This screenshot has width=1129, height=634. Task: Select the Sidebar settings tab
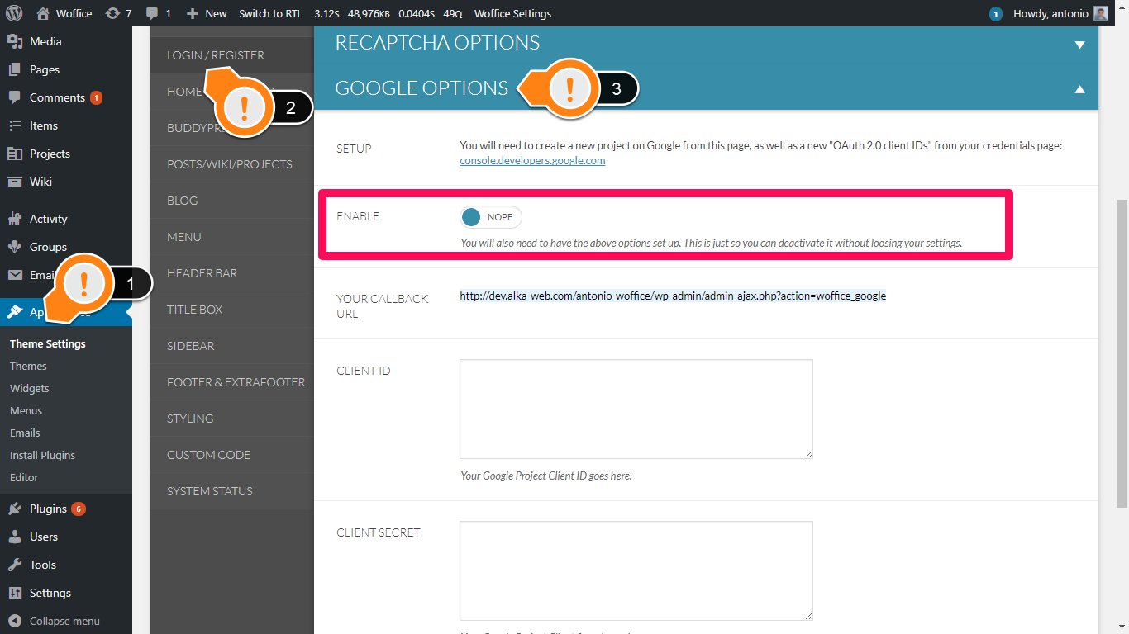tap(232, 346)
